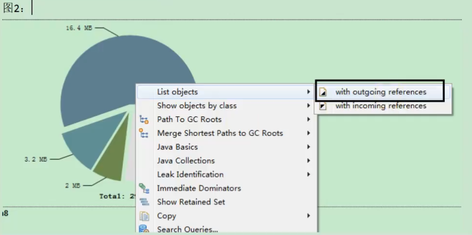
Task: Click the Immediate Dominators icon
Action: pyautogui.click(x=144, y=188)
